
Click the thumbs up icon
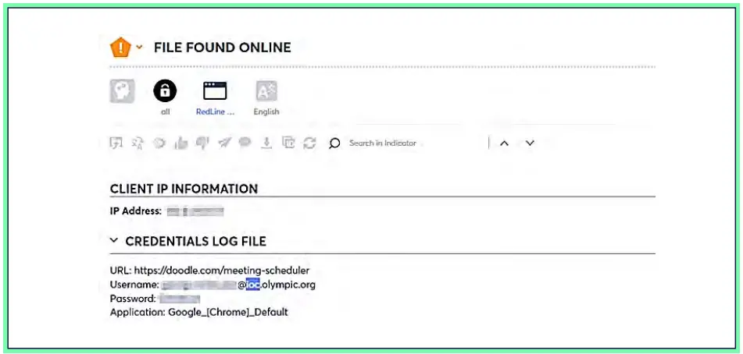click(180, 143)
